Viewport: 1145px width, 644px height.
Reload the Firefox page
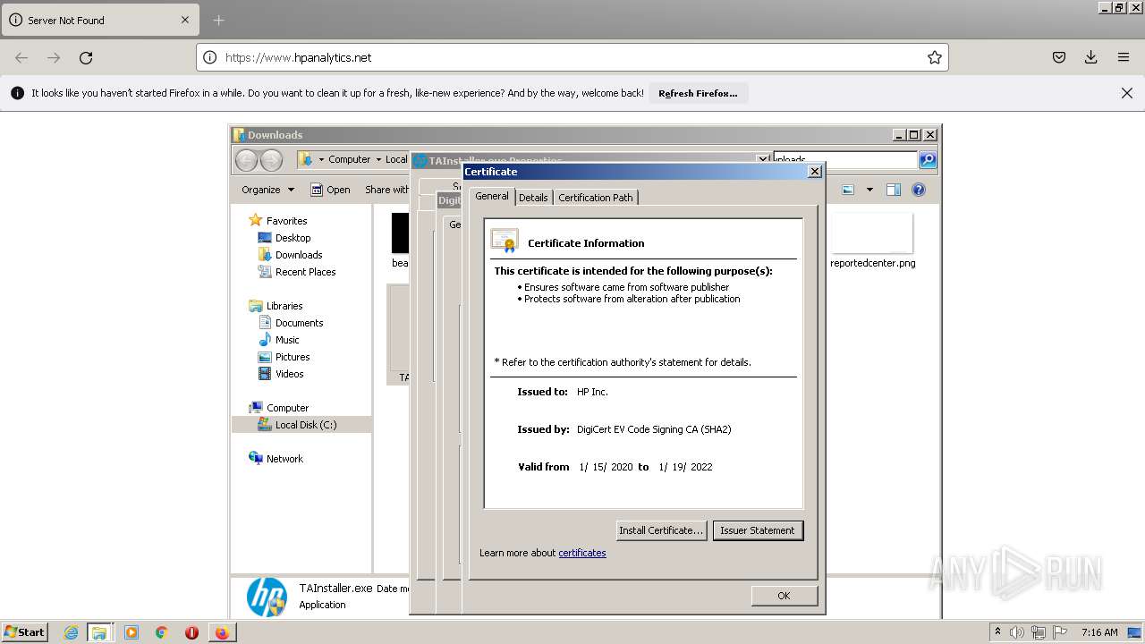tap(86, 57)
